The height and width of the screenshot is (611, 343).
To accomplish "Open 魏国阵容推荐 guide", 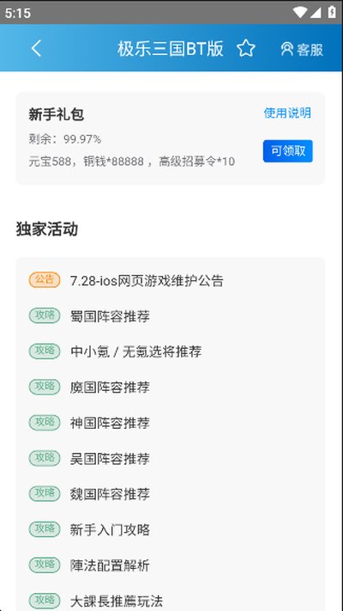I will click(110, 494).
